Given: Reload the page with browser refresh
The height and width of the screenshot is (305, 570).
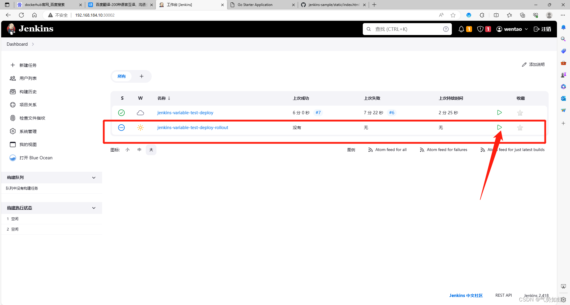Looking at the screenshot, I should pyautogui.click(x=21, y=15).
